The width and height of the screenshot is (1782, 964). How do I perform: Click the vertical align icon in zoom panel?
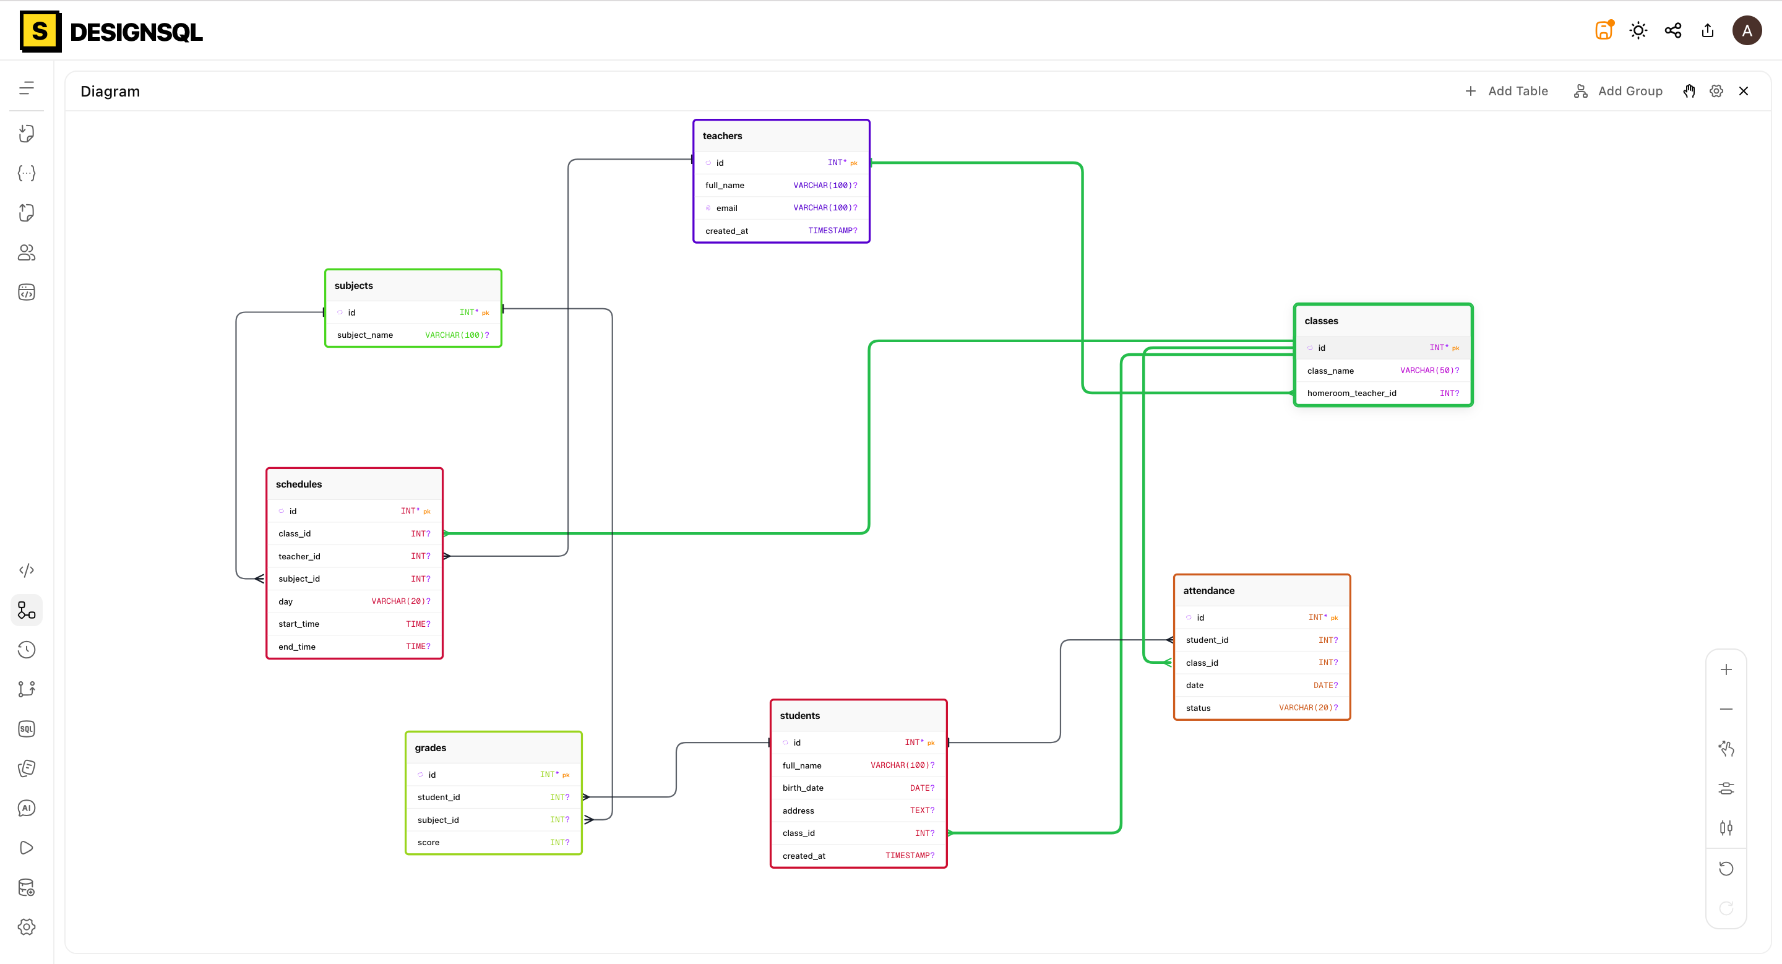[x=1726, y=828]
